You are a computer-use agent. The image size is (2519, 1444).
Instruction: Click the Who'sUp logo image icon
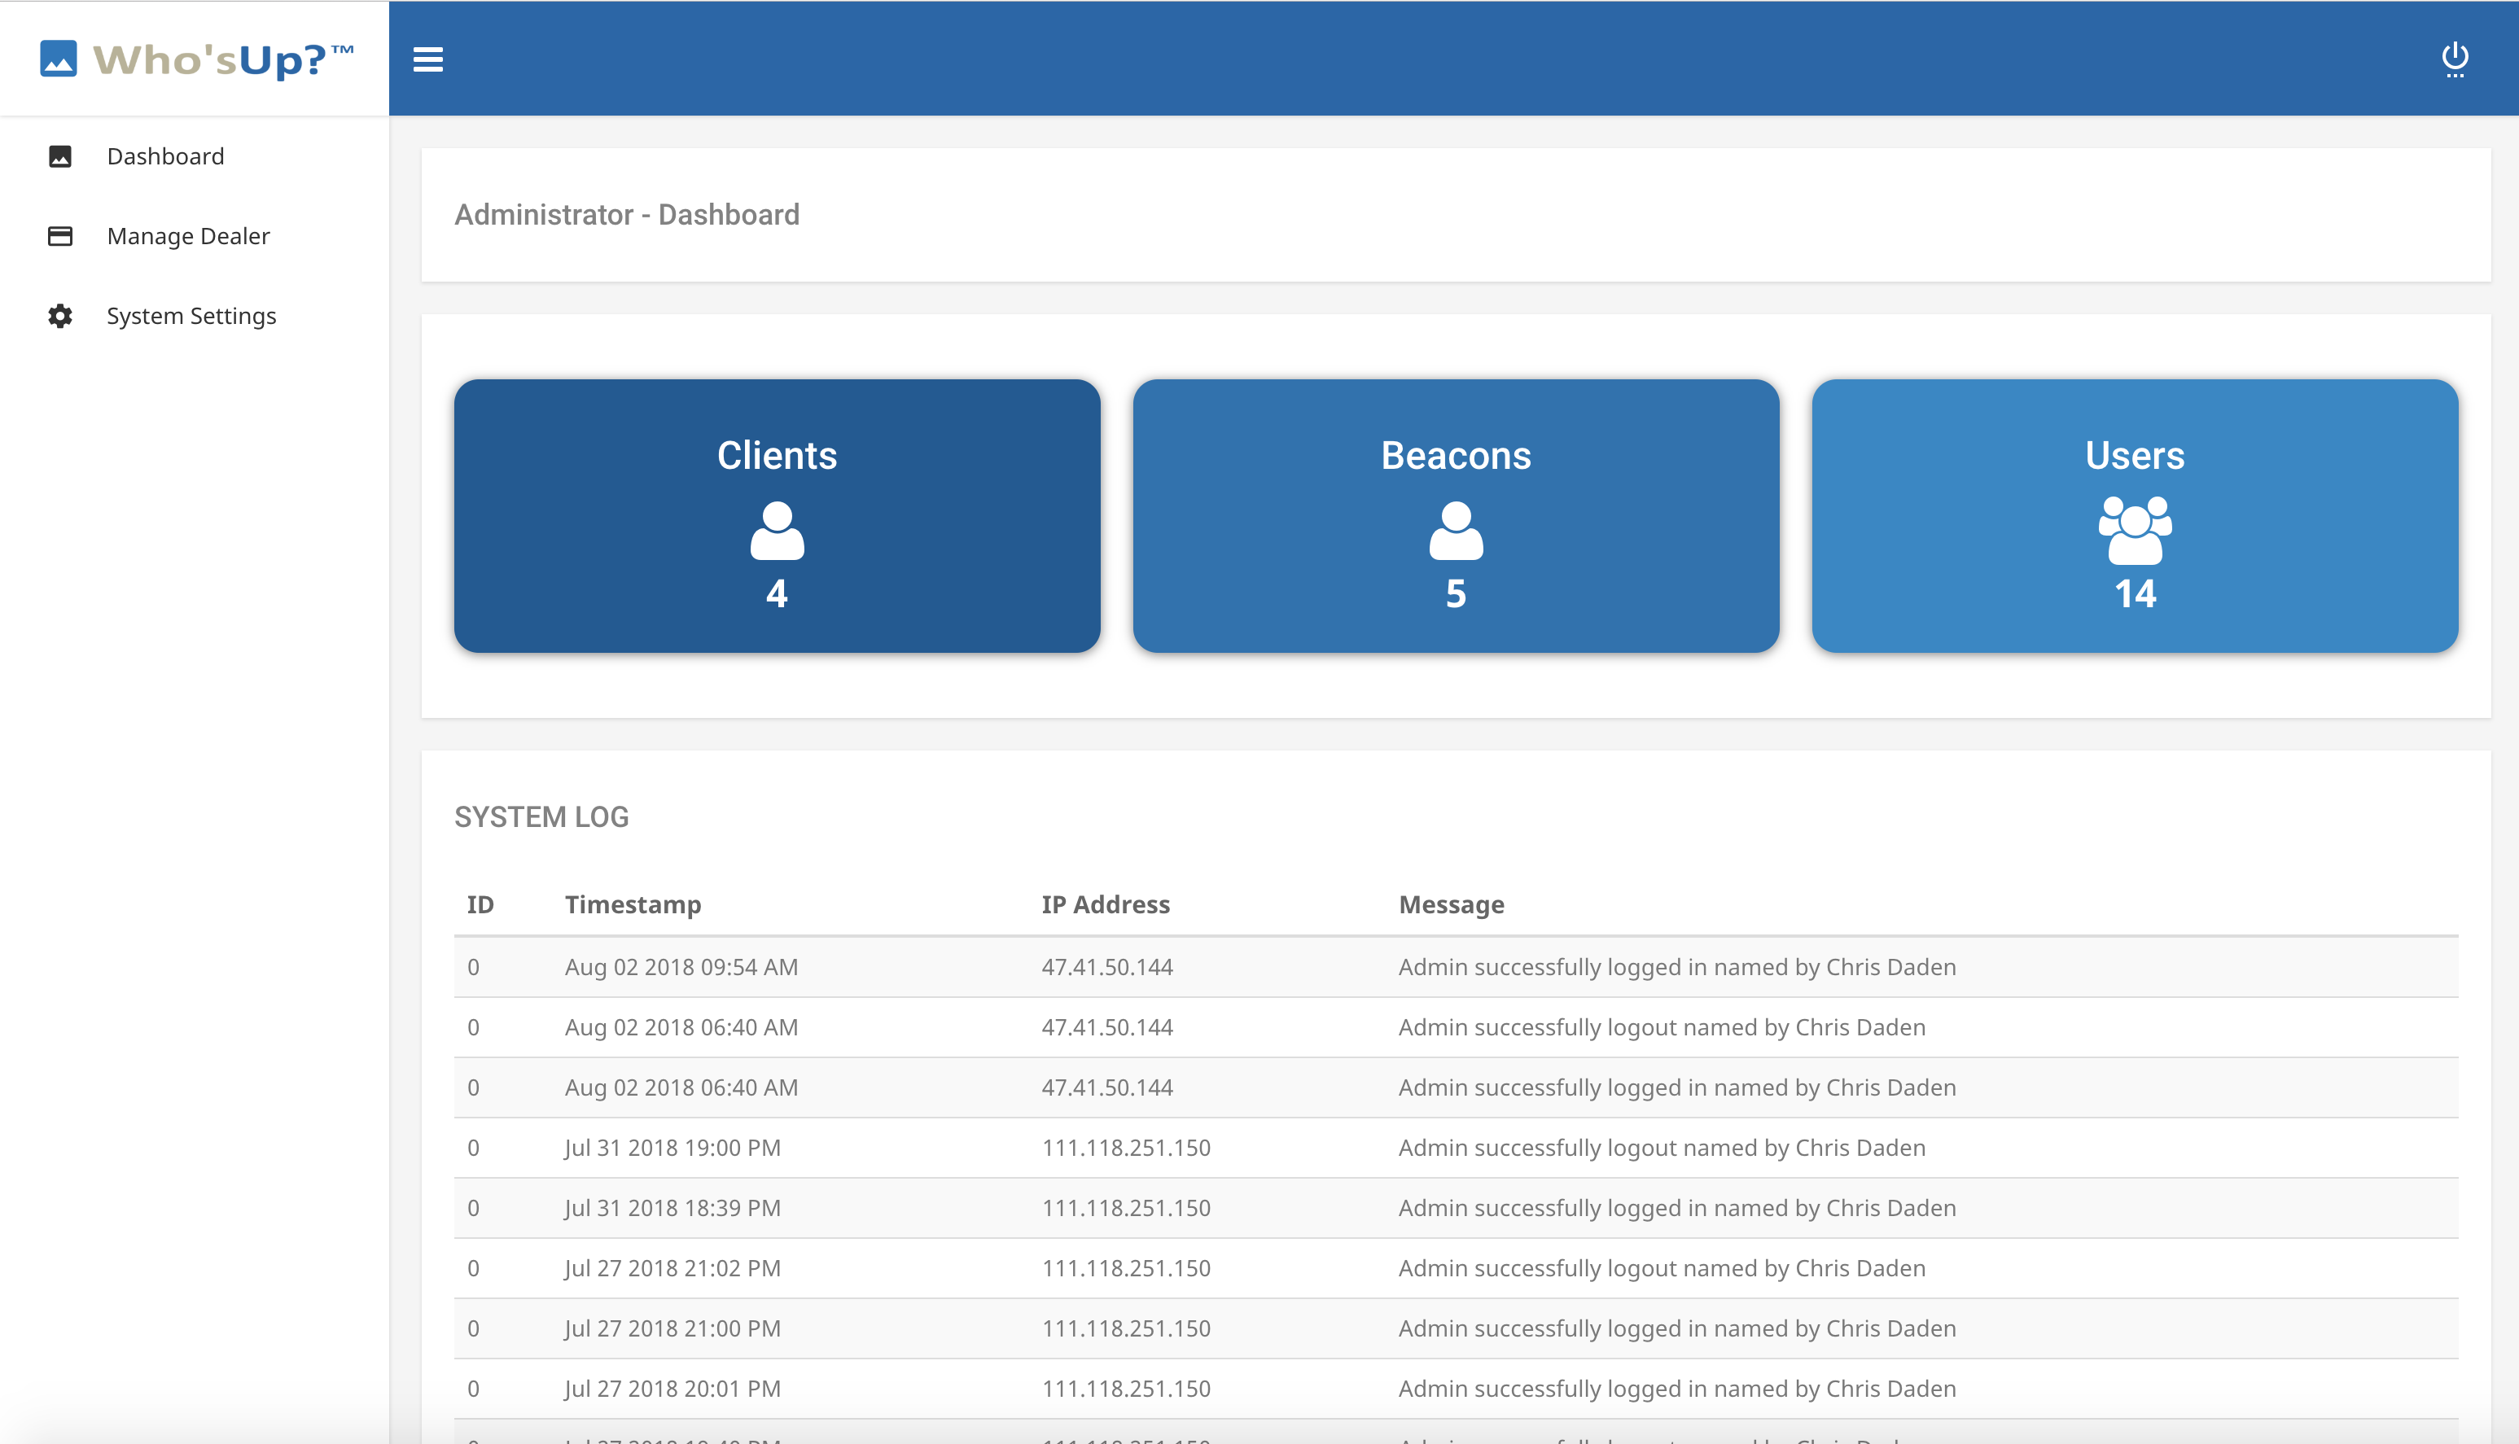(58, 59)
